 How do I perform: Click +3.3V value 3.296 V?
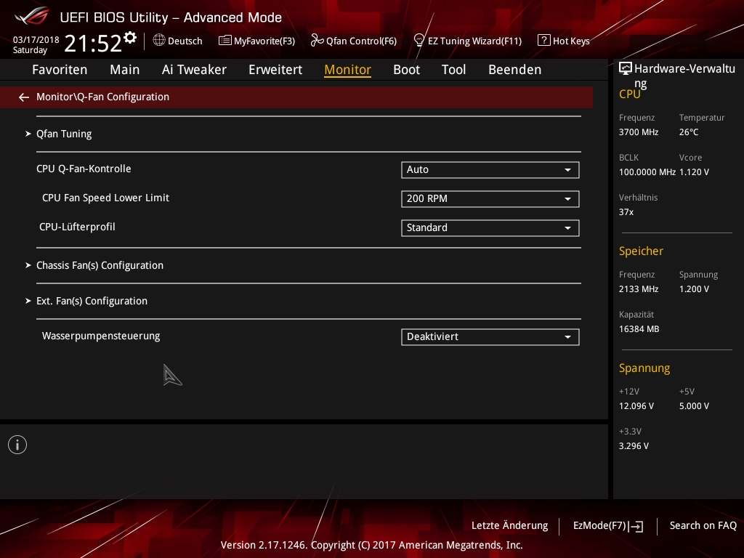[x=634, y=446]
